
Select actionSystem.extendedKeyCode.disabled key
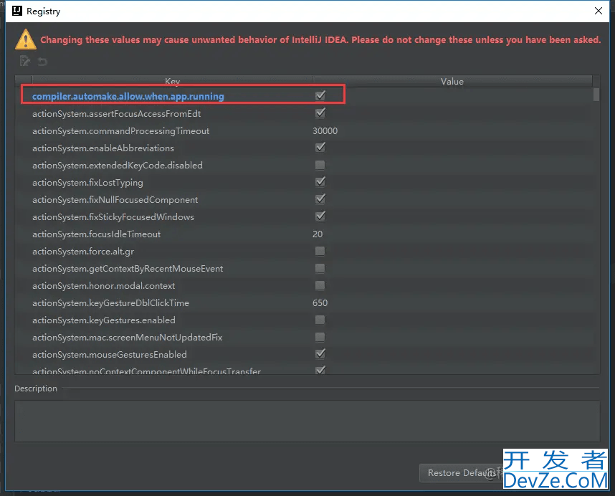click(x=118, y=166)
